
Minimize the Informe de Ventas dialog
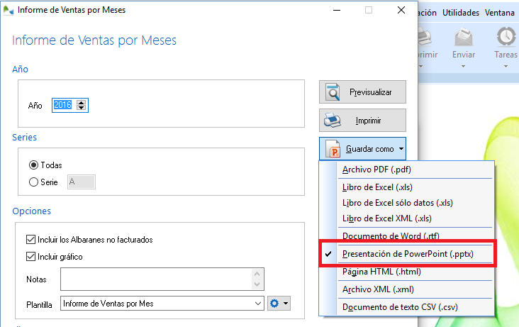[x=337, y=10]
